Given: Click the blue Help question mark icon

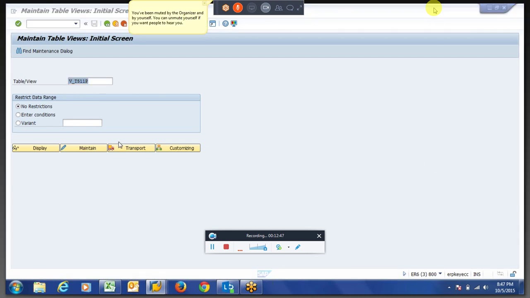Looking at the screenshot, I should click(225, 24).
